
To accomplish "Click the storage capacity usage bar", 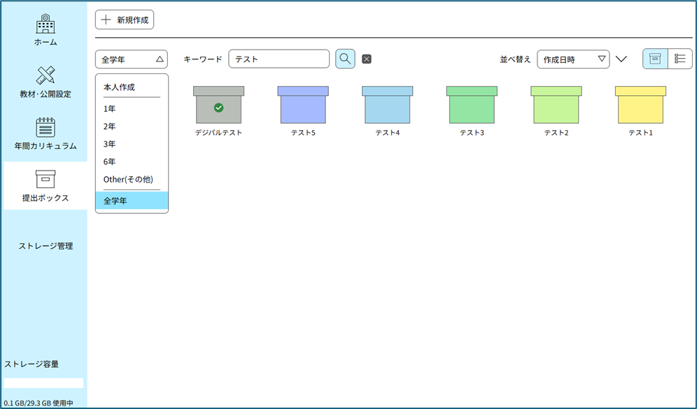I will tap(43, 383).
